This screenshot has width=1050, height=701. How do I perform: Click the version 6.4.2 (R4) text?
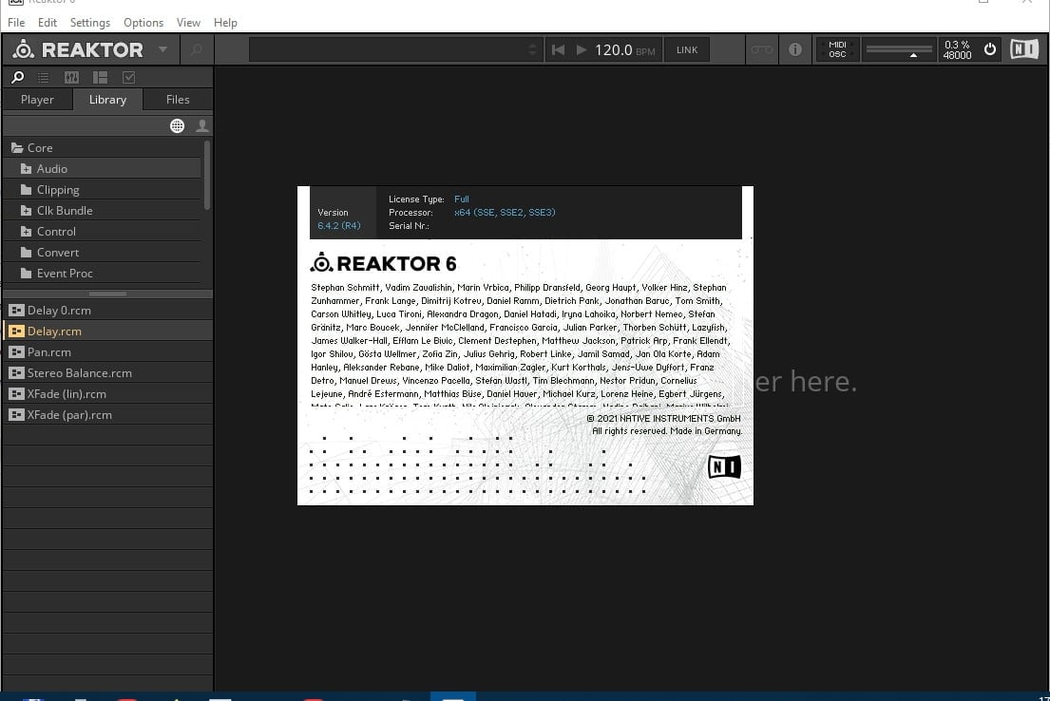(339, 226)
